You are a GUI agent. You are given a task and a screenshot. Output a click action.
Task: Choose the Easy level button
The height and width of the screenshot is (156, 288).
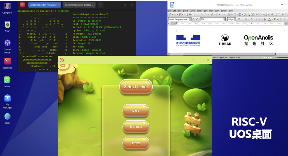pos(136,110)
